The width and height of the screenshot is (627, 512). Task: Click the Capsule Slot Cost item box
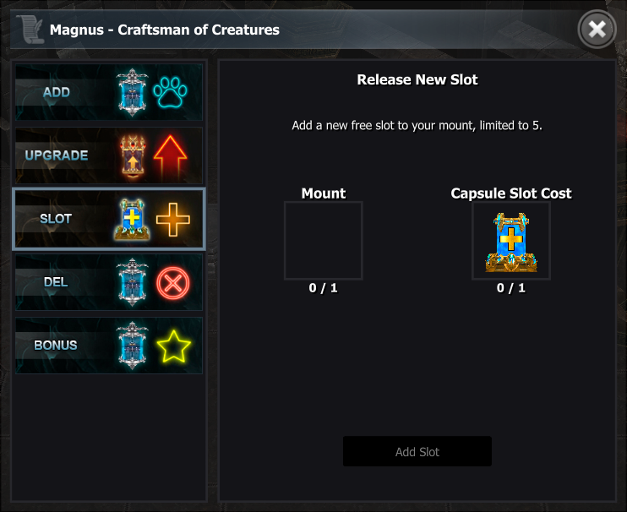[x=511, y=241]
